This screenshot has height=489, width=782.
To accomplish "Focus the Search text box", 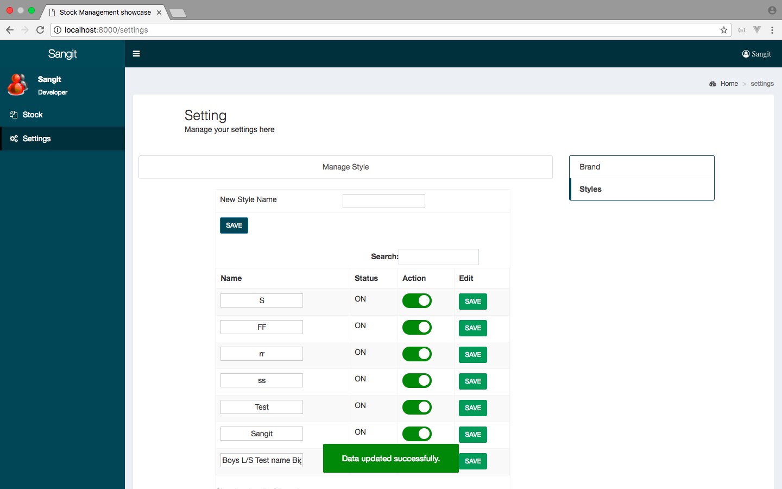I will [438, 257].
